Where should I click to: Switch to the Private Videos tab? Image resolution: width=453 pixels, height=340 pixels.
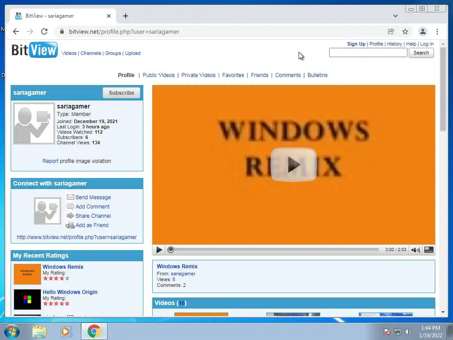[199, 75]
